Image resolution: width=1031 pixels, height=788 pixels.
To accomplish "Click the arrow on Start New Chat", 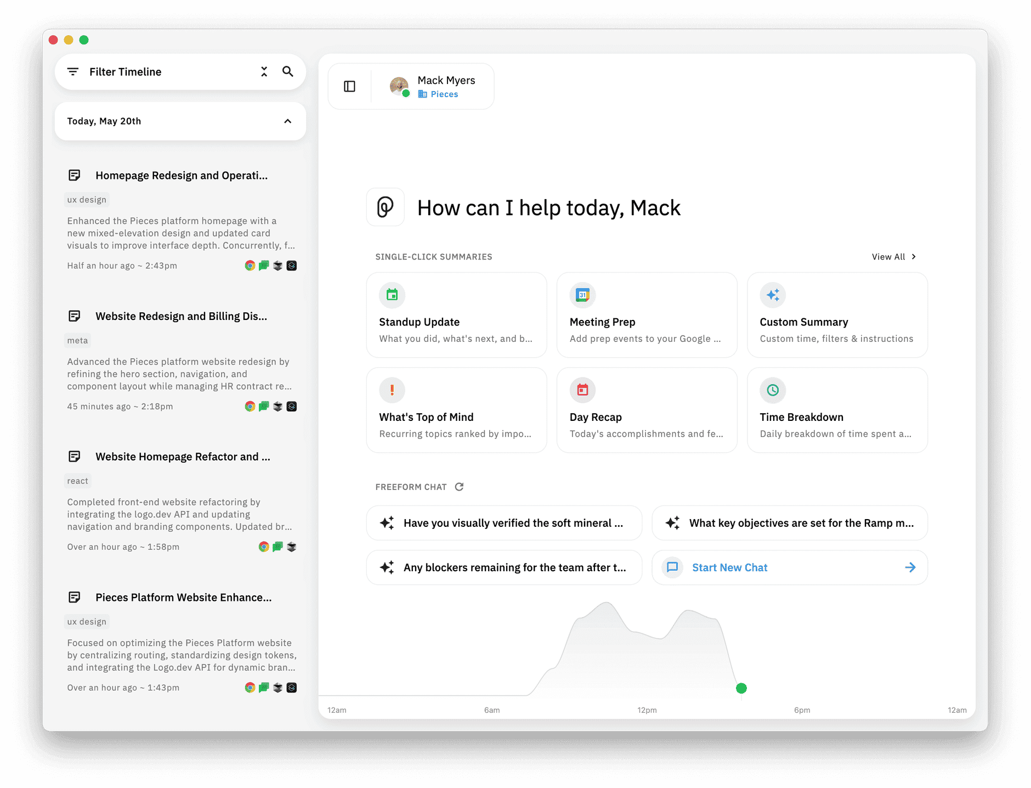I will pyautogui.click(x=910, y=567).
